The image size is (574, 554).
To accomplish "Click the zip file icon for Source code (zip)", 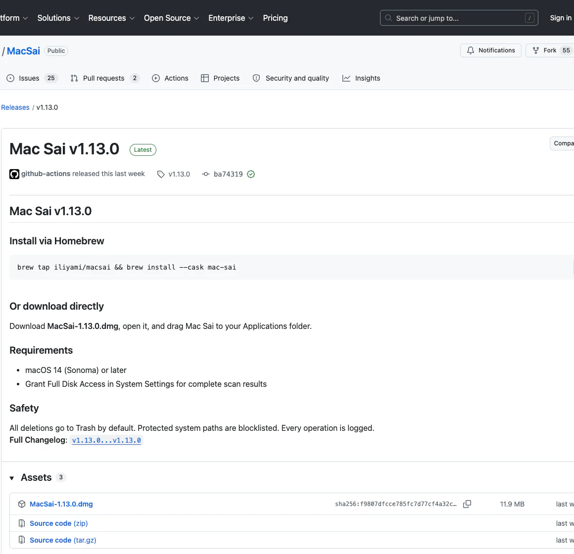I will tap(22, 523).
